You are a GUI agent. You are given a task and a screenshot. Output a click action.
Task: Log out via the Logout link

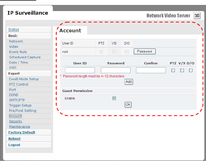point(14,145)
